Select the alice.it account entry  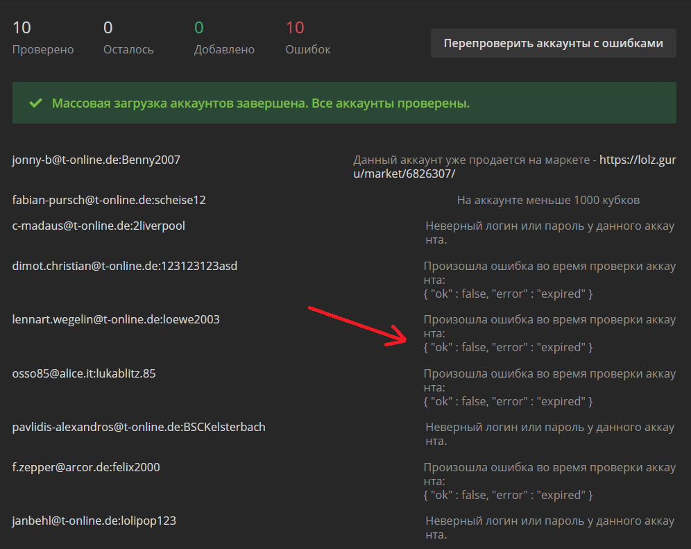(84, 373)
